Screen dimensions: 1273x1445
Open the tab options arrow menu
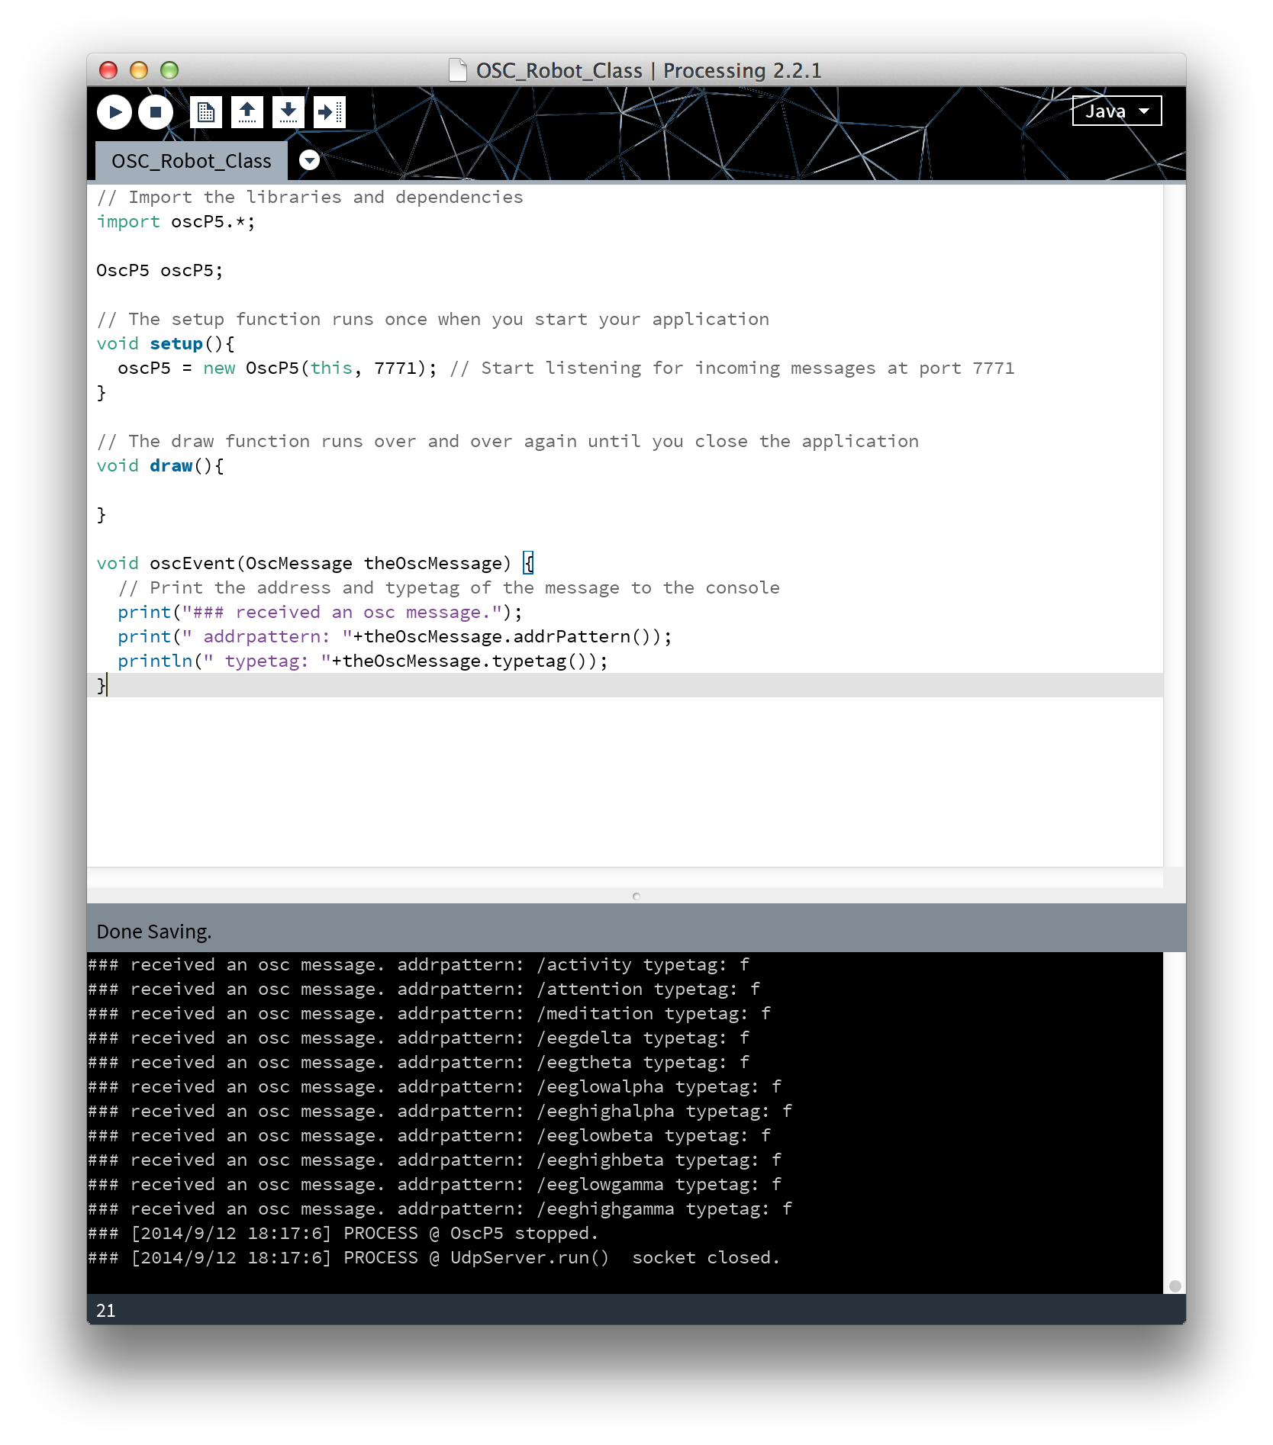click(309, 160)
